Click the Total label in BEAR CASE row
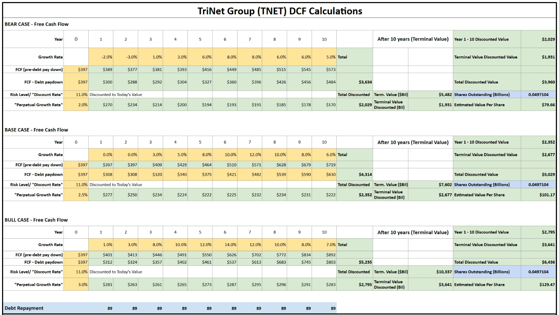Image resolution: width=559 pixels, height=315 pixels. [342, 57]
